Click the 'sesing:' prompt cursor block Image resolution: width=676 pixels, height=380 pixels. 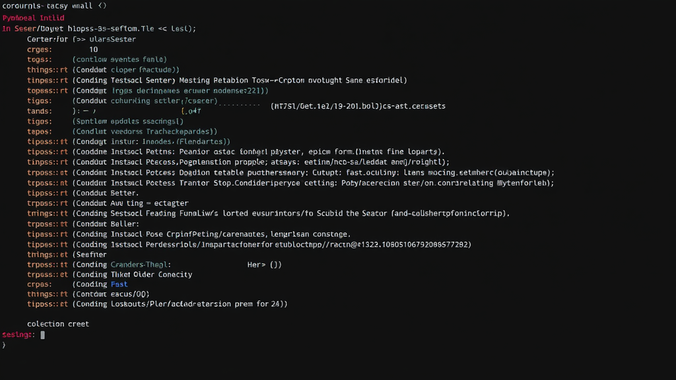pyautogui.click(x=43, y=334)
